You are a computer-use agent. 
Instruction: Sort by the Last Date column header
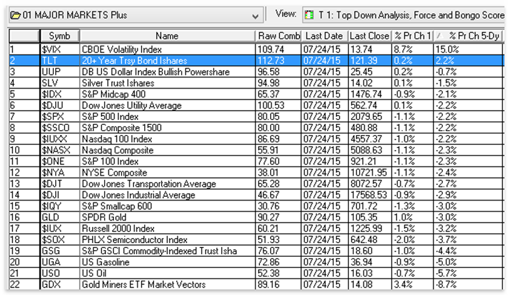tap(325, 36)
